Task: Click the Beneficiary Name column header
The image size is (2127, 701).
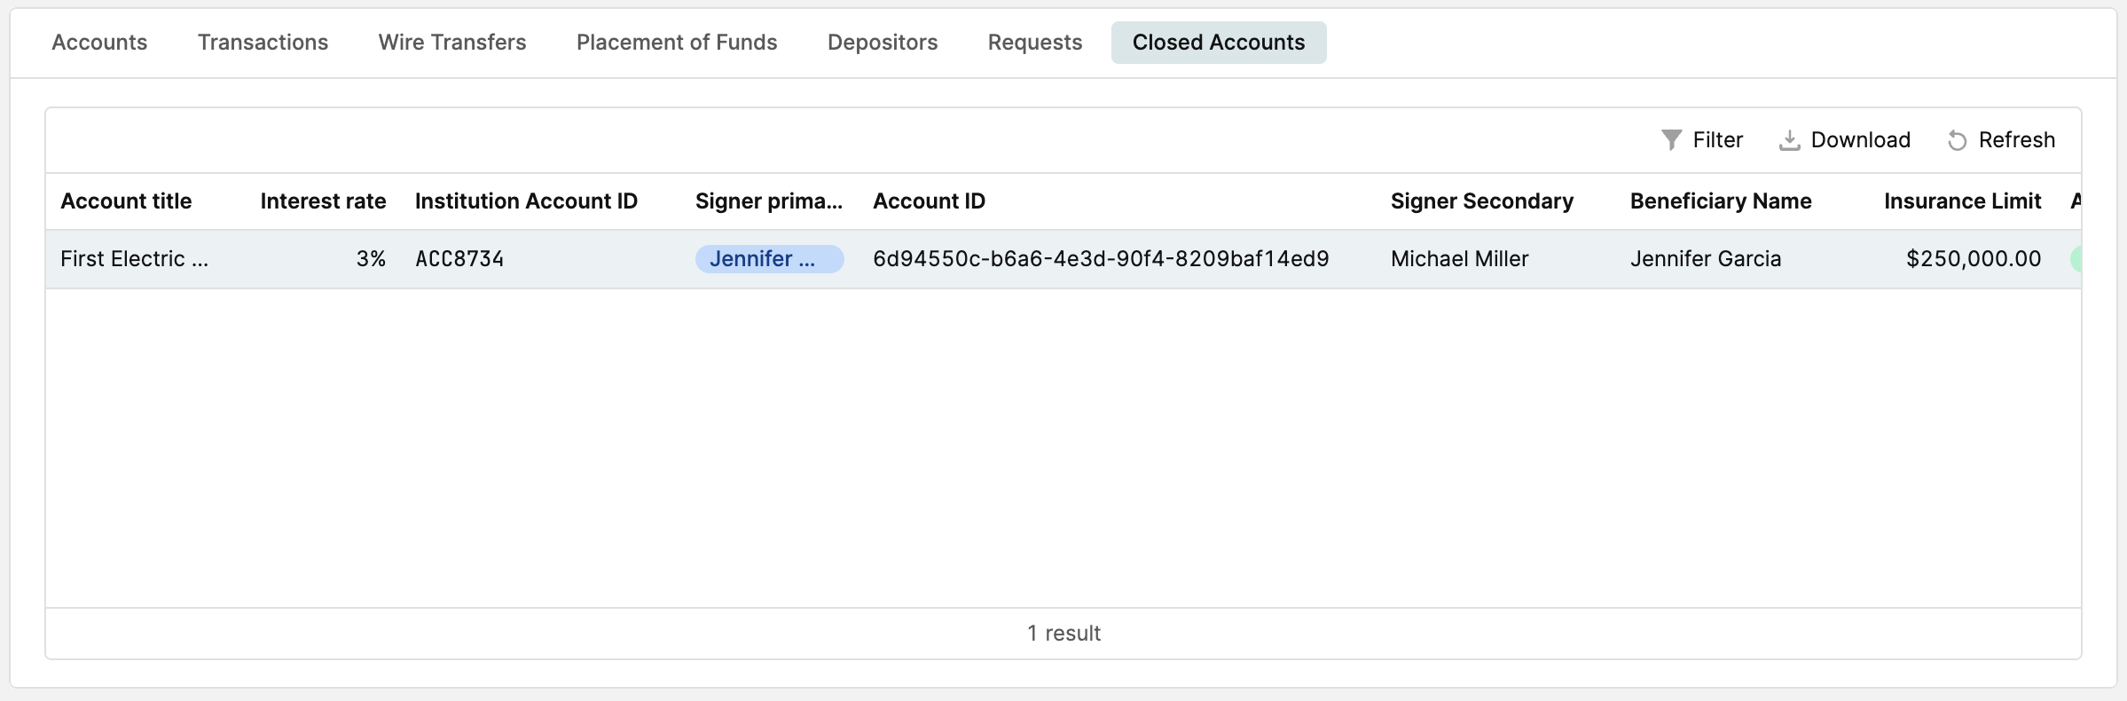Action: (1721, 201)
